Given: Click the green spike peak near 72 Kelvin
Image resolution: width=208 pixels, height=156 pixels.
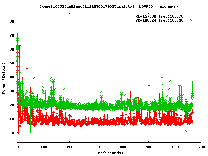Looking at the screenshot, I should click(x=17, y=33).
